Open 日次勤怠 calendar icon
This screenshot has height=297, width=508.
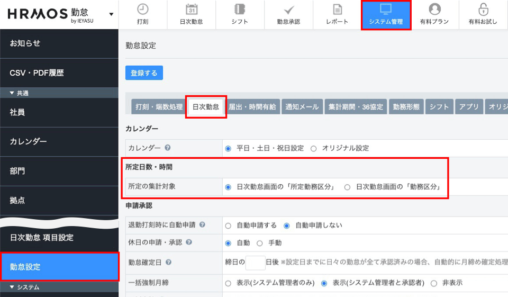pos(192,10)
